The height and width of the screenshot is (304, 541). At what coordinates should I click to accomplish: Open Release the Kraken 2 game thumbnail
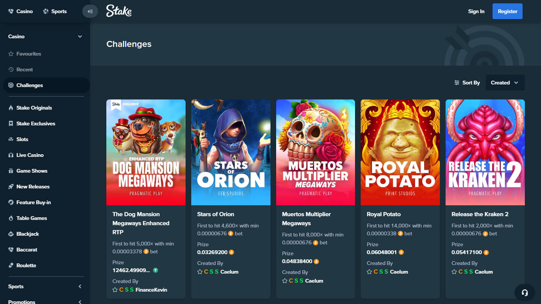[485, 152]
